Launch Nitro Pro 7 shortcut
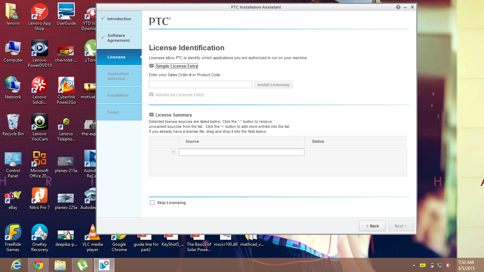Screen dimensions: 484x272 (40, 199)
